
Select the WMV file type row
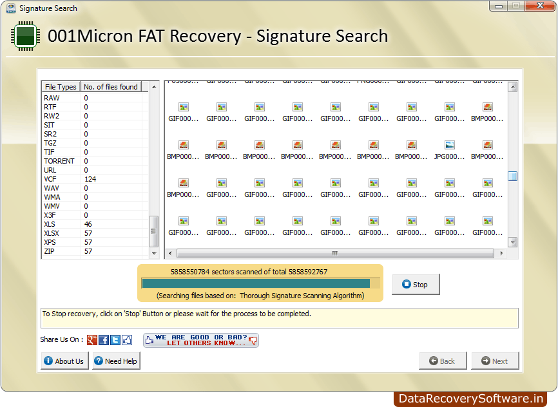click(x=95, y=206)
